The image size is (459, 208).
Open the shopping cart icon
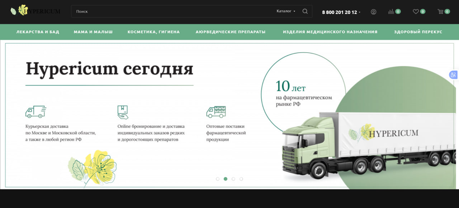click(x=440, y=12)
